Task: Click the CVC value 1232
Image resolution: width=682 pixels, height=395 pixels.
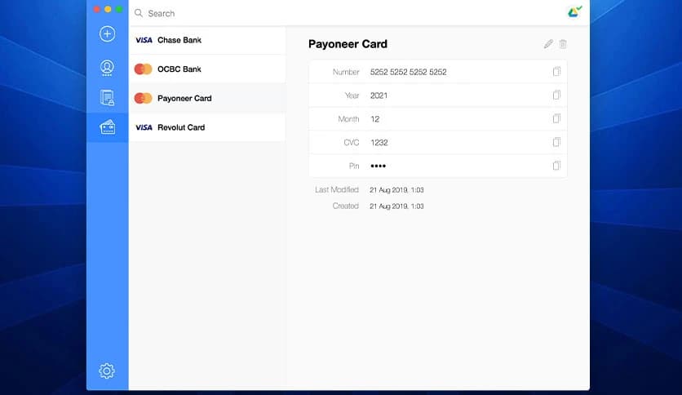Action: 379,143
